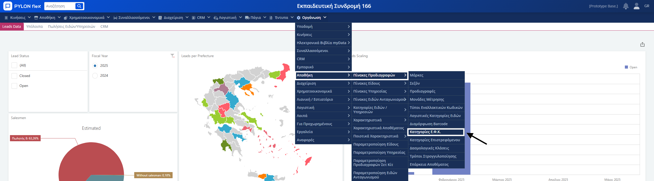Open the notifications bell
The height and width of the screenshot is (181, 654).
(x=626, y=6)
